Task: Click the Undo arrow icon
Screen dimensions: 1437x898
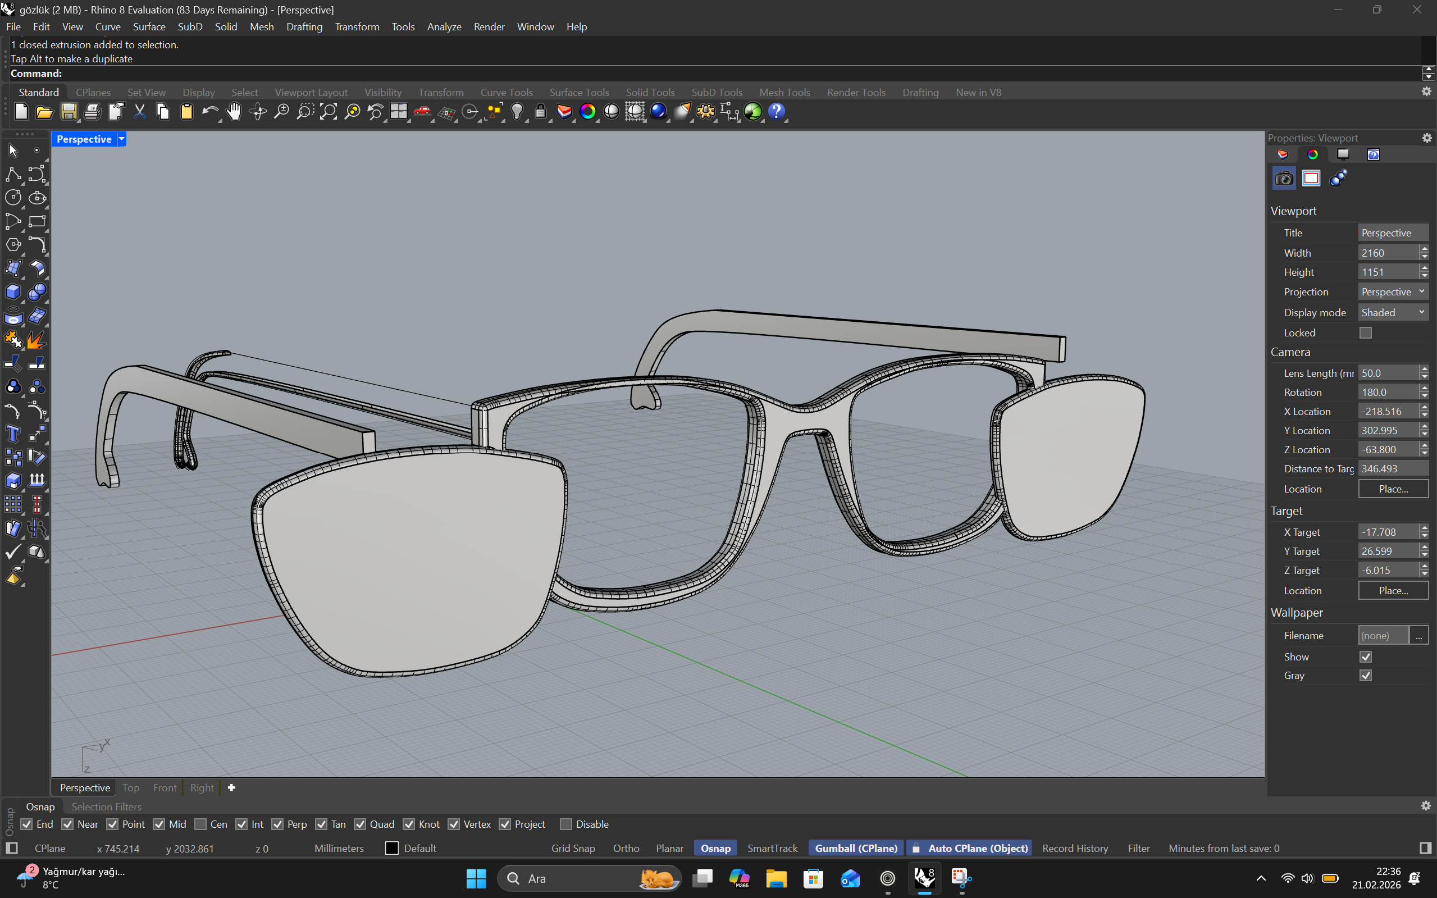Action: 209,112
